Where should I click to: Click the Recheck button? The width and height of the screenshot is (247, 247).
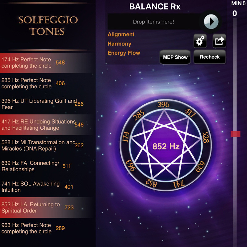210,57
